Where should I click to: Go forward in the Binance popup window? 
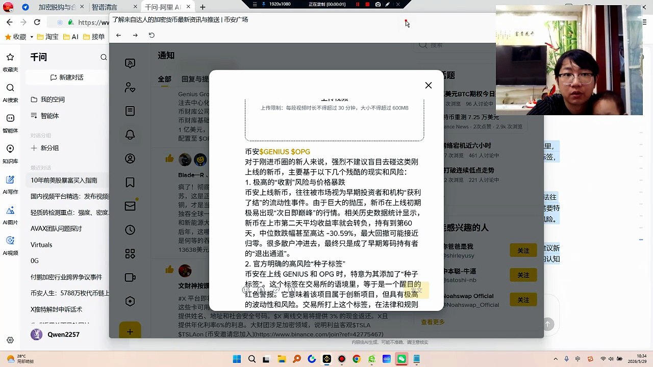pyautogui.click(x=135, y=35)
